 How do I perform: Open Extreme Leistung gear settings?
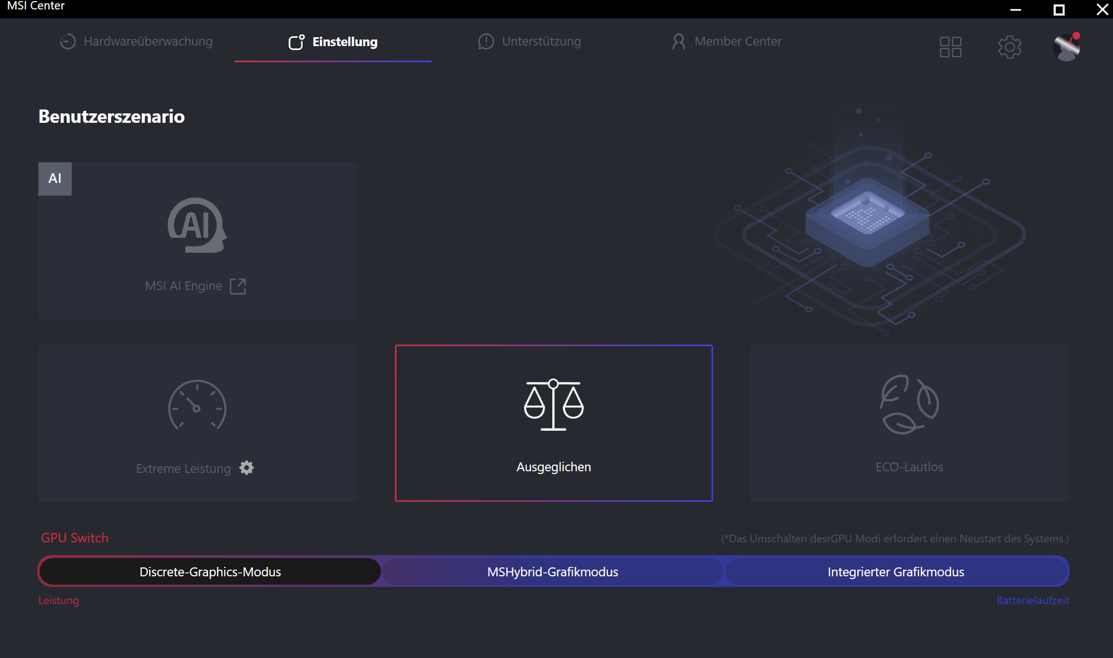coord(246,468)
